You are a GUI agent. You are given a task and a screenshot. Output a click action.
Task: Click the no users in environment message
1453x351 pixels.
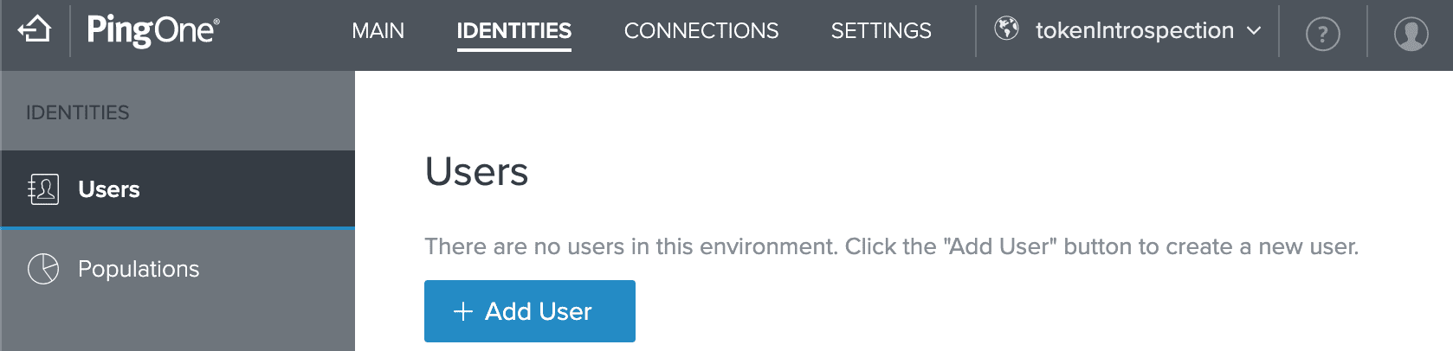(x=891, y=246)
